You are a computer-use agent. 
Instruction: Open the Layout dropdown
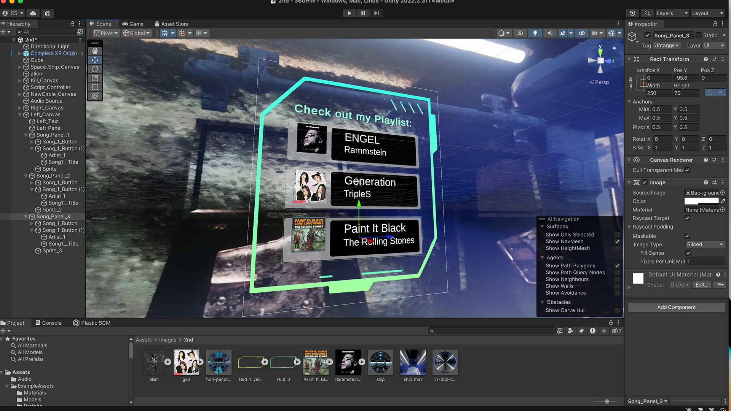click(x=707, y=13)
